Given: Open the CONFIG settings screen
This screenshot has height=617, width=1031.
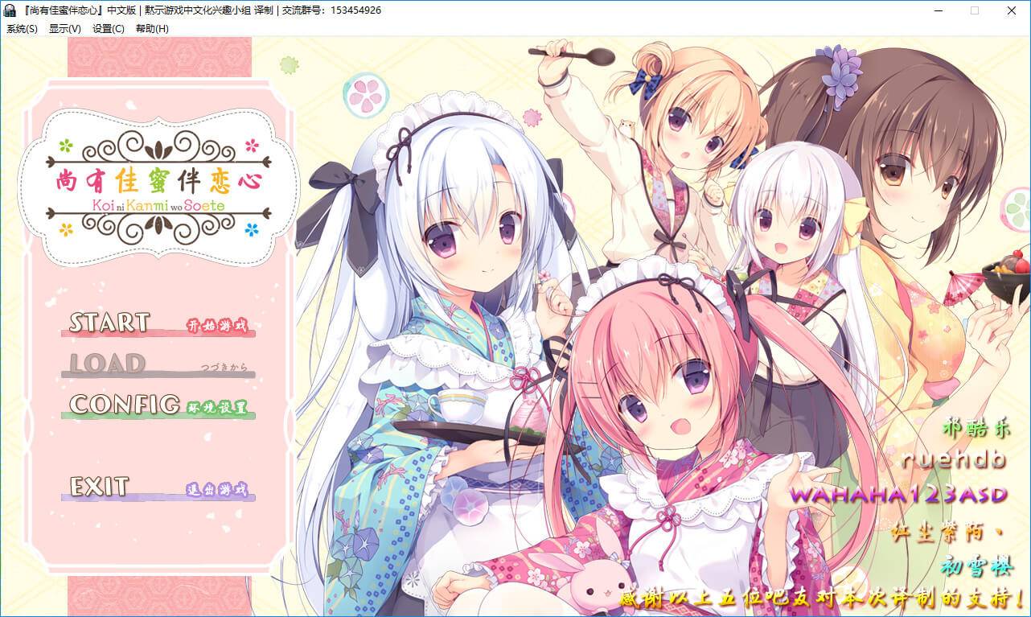Looking at the screenshot, I should tap(125, 405).
